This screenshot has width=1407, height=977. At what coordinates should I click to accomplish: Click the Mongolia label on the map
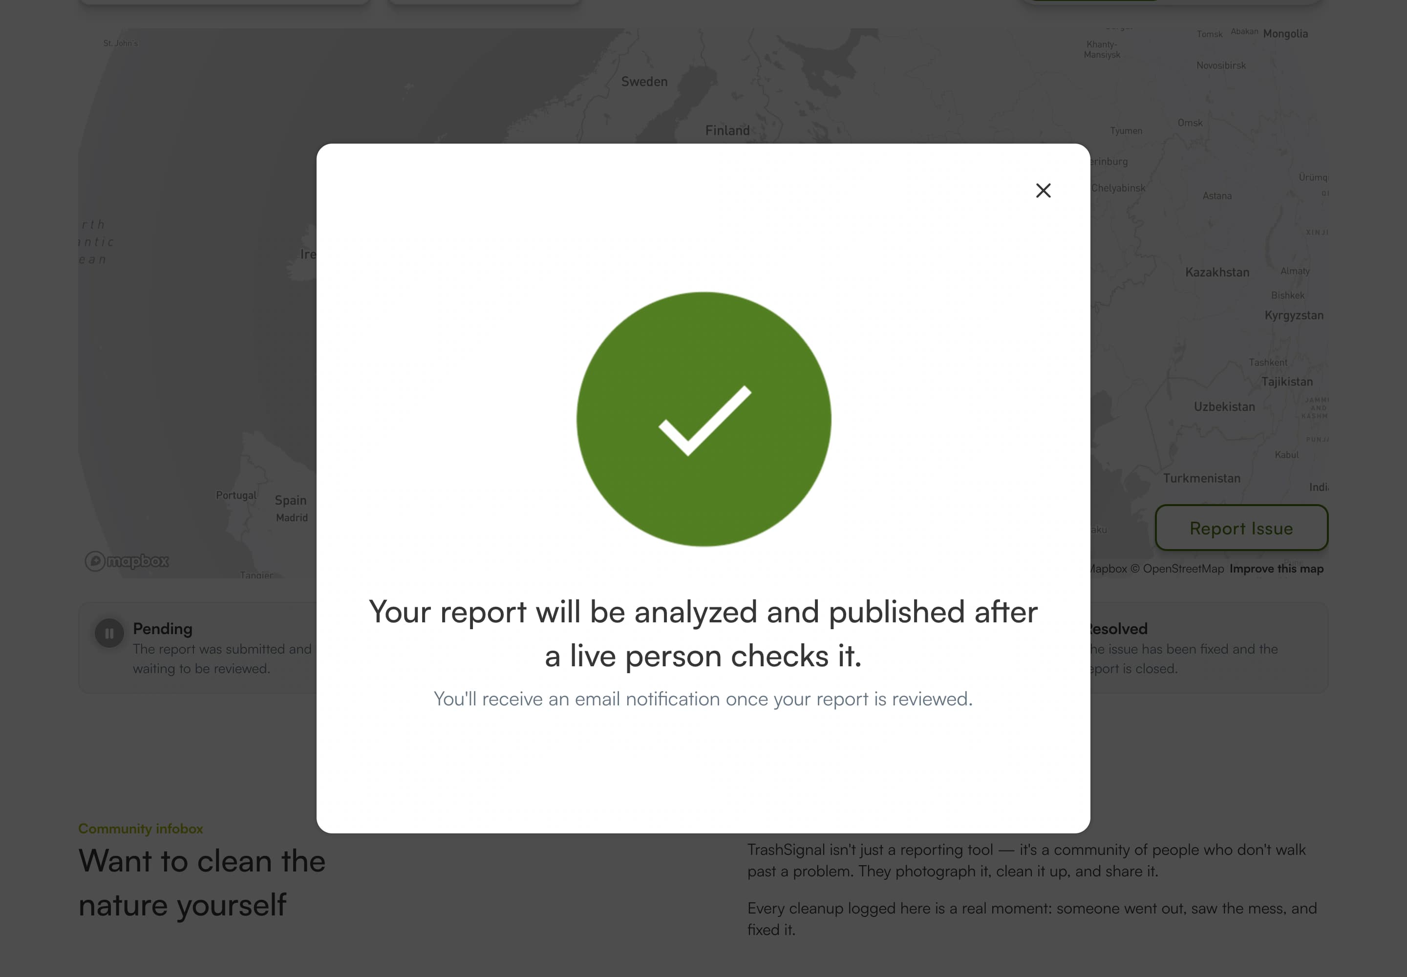point(1285,34)
